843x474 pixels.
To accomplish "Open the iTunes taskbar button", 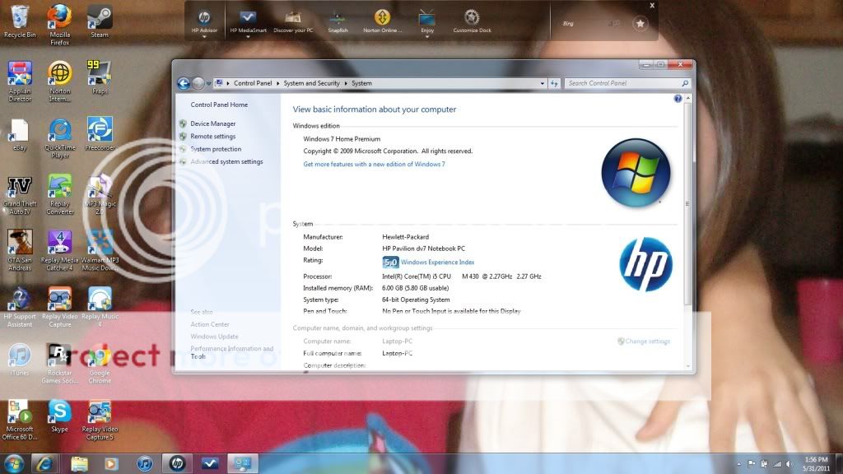I will point(145,463).
